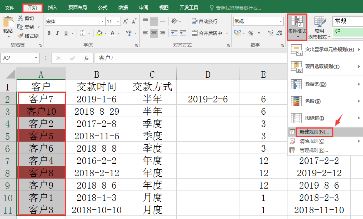Center text horizontally

point(154,33)
